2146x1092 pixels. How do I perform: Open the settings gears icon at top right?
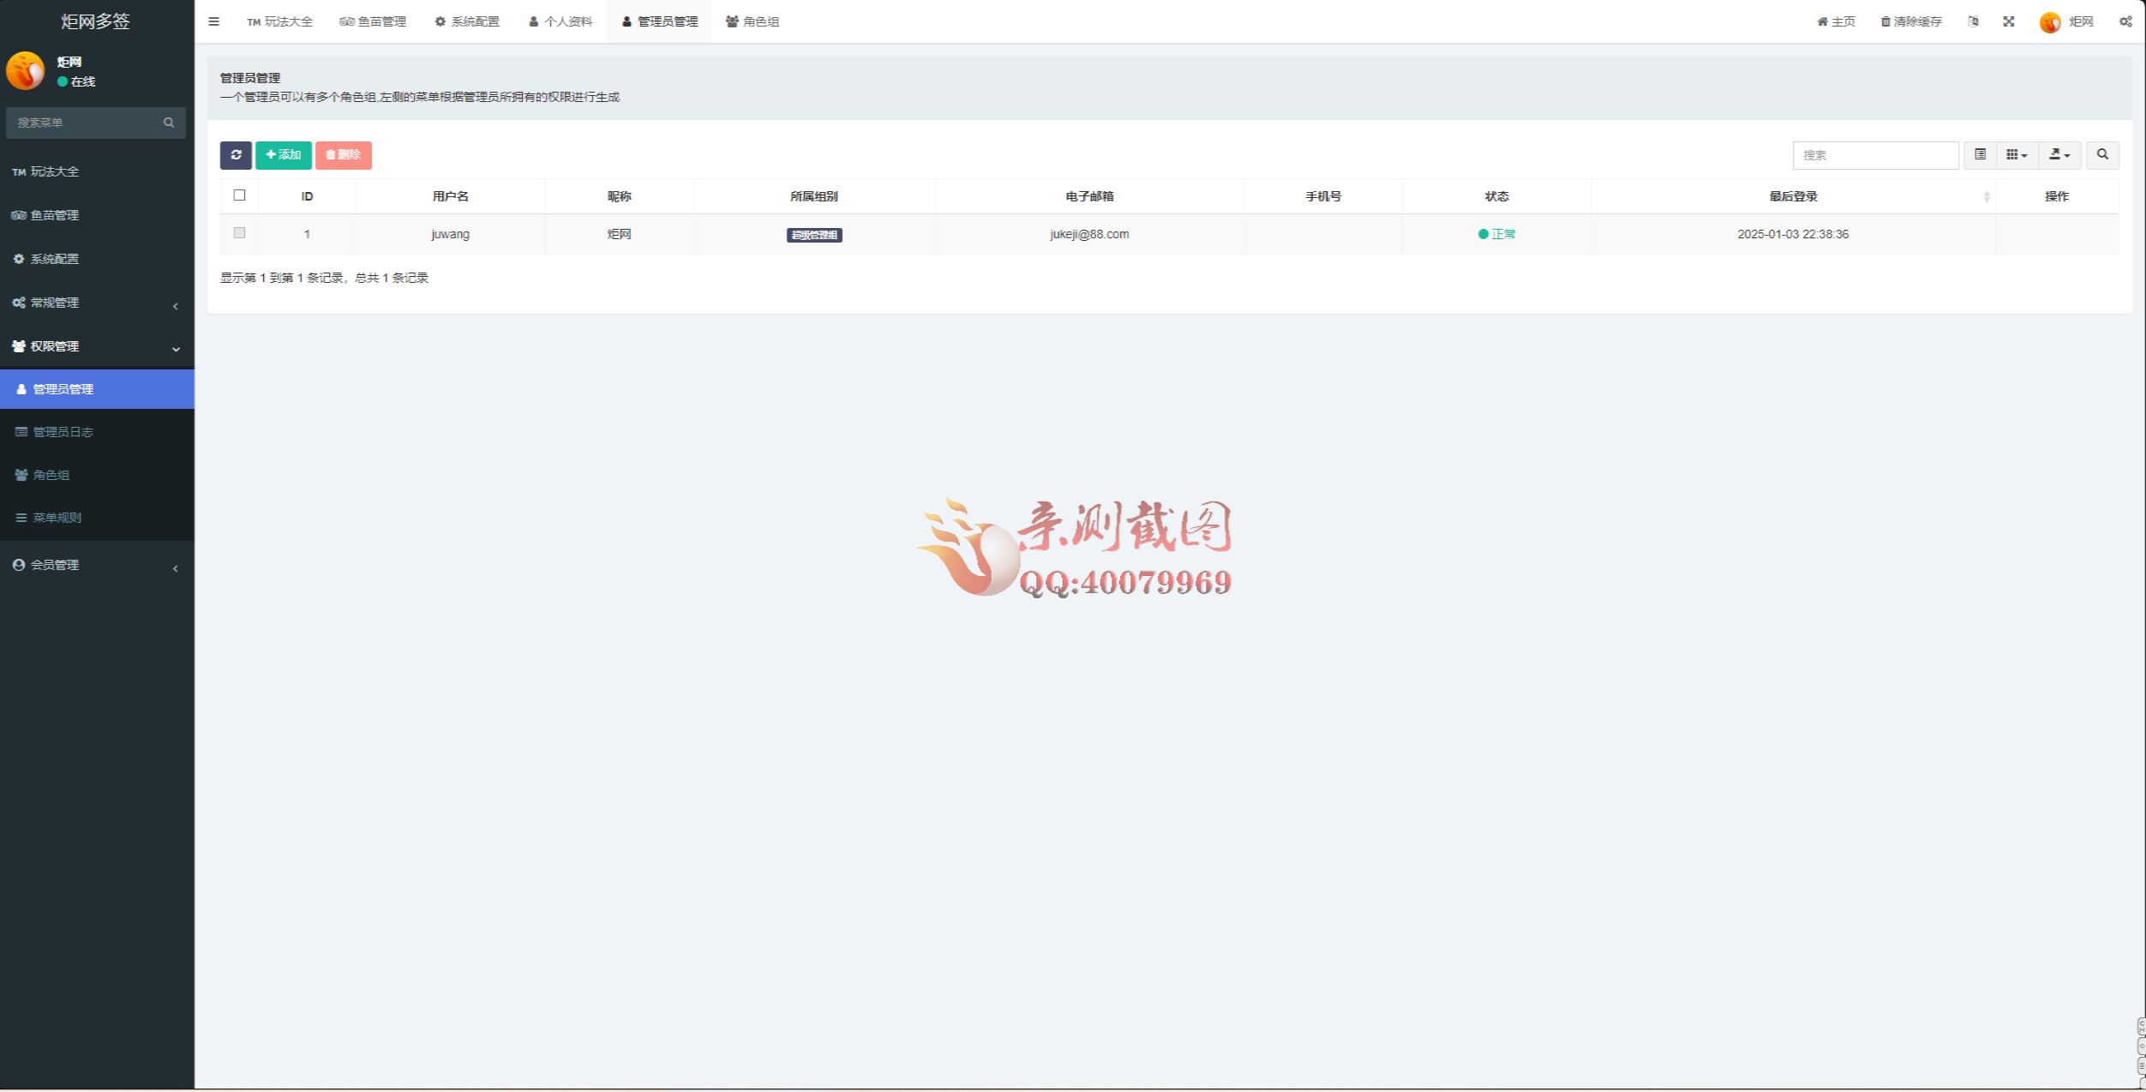(x=2125, y=21)
